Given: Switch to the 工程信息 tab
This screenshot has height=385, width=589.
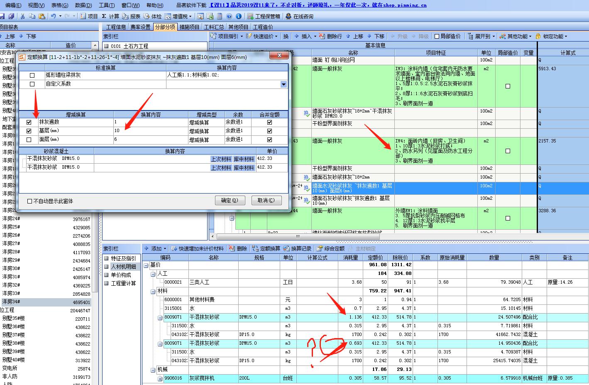Looking at the screenshot, I should 116,27.
